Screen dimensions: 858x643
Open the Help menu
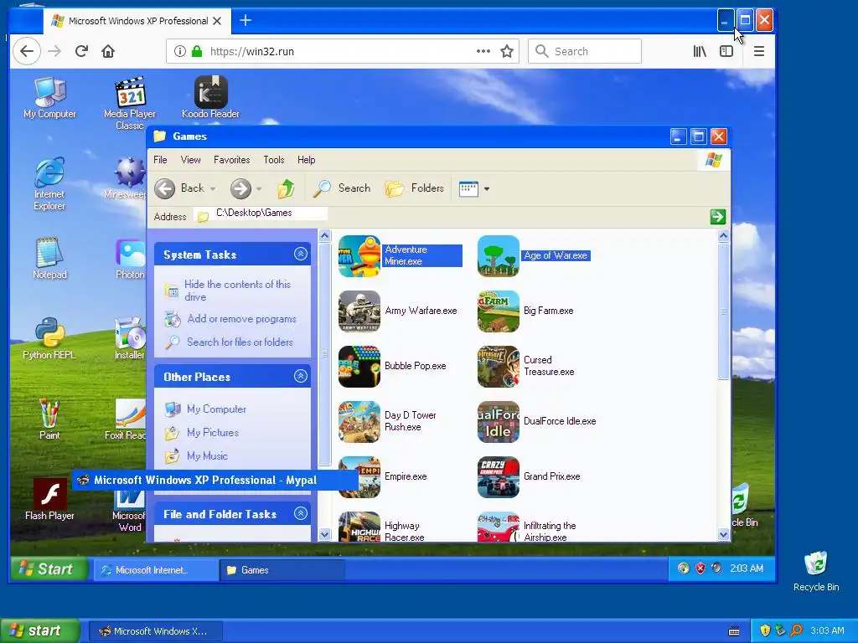(307, 160)
